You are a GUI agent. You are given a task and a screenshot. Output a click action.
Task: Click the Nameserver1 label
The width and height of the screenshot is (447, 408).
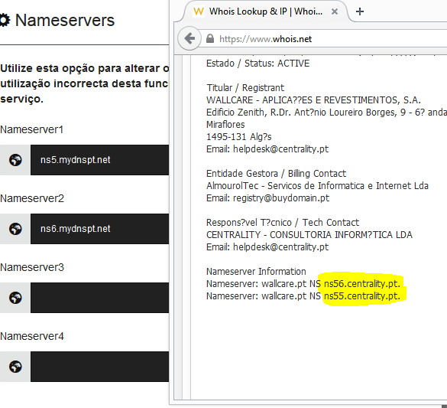[31, 129]
